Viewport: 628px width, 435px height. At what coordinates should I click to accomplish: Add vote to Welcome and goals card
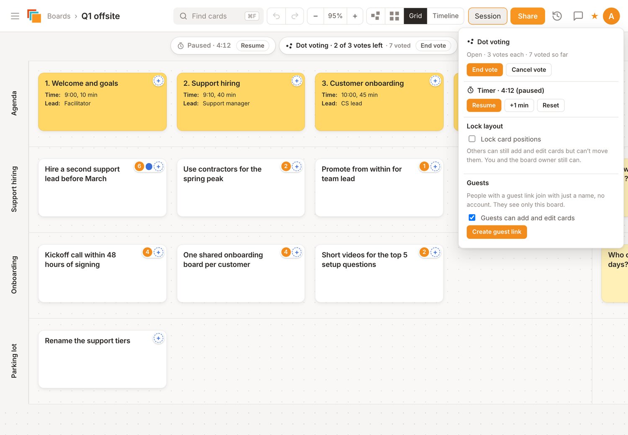click(x=158, y=81)
